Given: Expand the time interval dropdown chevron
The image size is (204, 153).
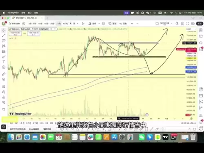Looking at the screenshot, I should tap(78, 24).
